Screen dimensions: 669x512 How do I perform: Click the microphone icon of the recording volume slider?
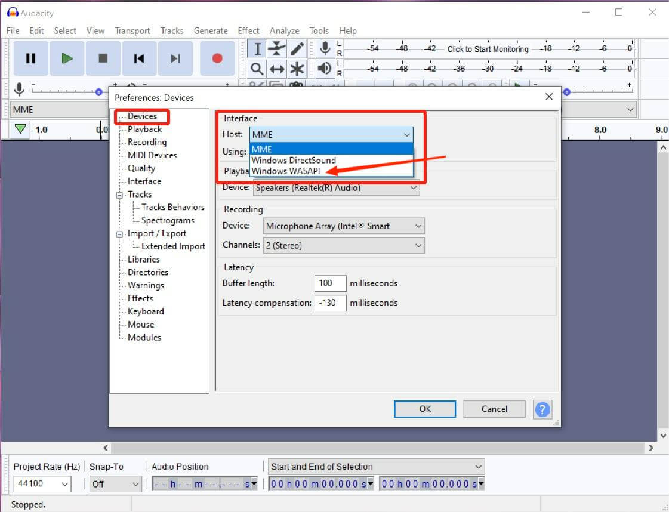click(x=19, y=89)
